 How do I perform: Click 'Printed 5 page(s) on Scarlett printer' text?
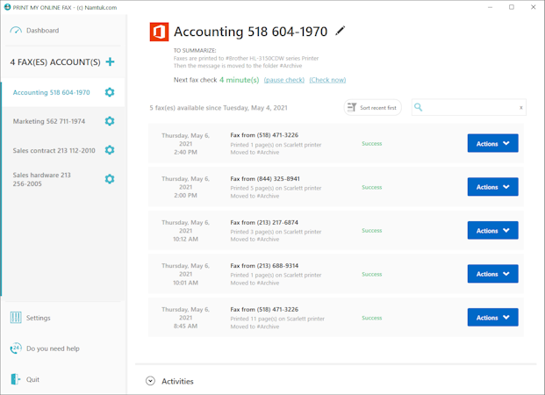click(x=276, y=188)
